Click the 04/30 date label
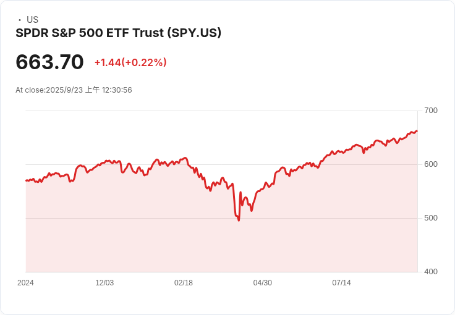This screenshot has width=455, height=315. coord(262,283)
